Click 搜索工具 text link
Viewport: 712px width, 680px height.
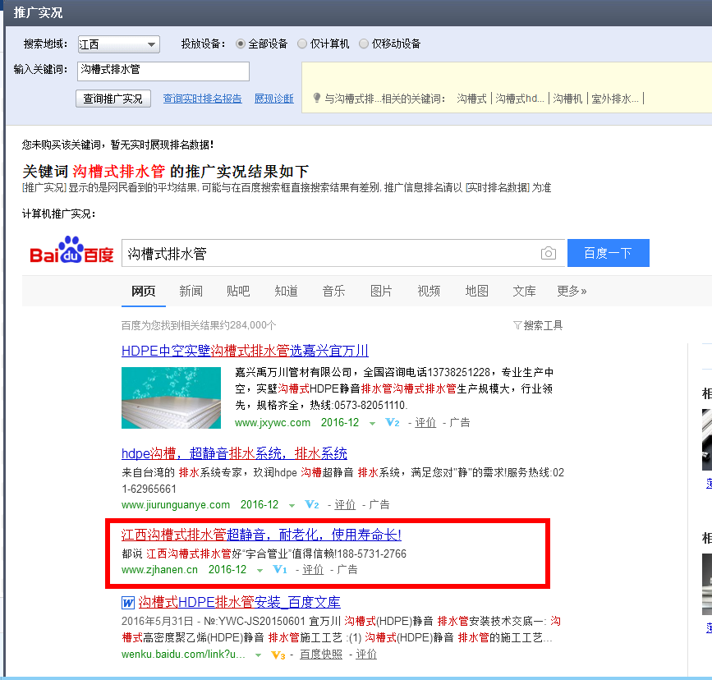click(543, 325)
